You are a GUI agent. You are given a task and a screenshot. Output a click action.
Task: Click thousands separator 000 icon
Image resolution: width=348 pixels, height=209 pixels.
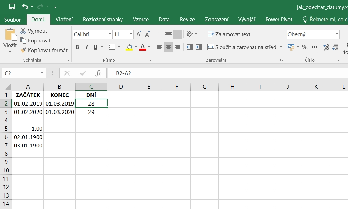(x=314, y=47)
